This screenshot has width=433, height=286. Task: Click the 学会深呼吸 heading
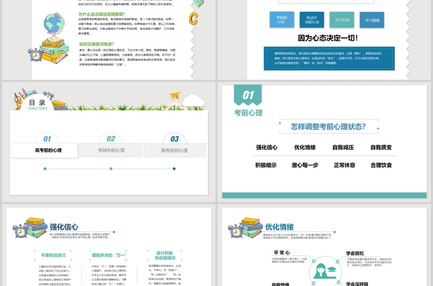(x=357, y=284)
